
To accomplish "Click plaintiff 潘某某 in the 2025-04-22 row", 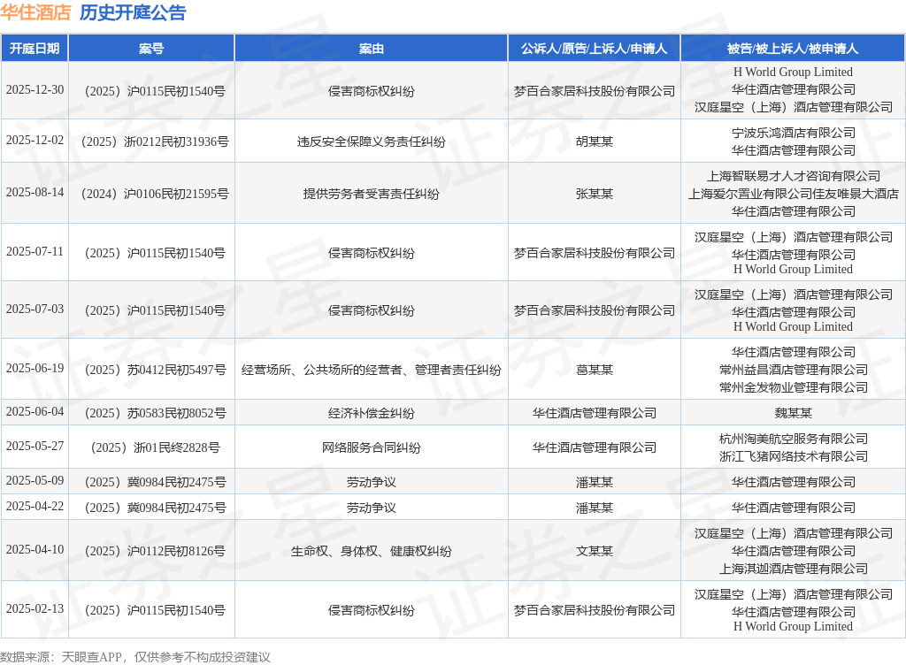I will [595, 508].
